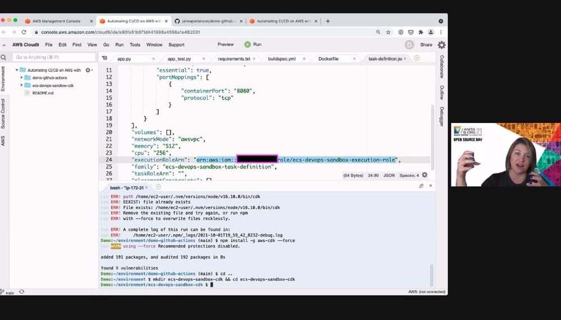Image resolution: width=561 pixels, height=320 pixels.
Task: Click the AWS Cloud9 menu label
Action: (x=26, y=45)
